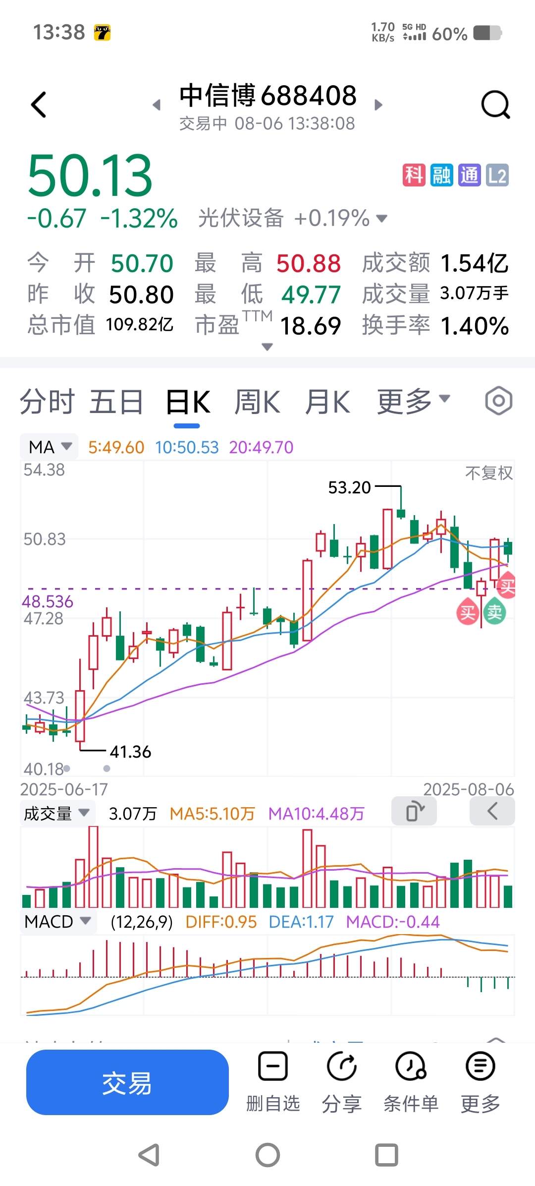The width and height of the screenshot is (535, 1186).
Task: Tap the MA5:5.10万 volume value
Action: (x=212, y=814)
